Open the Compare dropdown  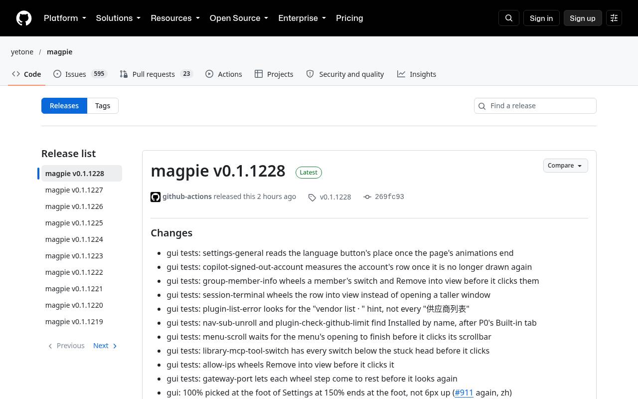(565, 166)
